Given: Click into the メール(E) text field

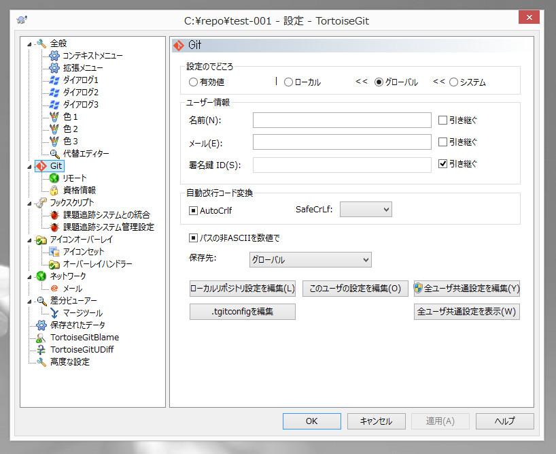Looking at the screenshot, I should [x=342, y=142].
